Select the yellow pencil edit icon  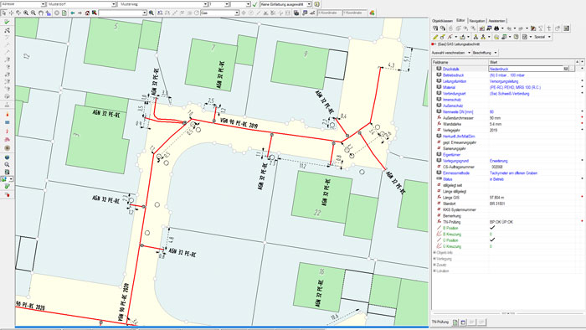435,37
